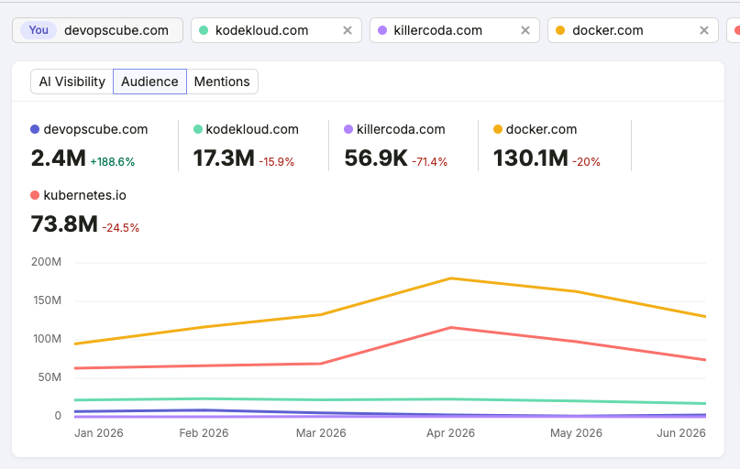
Task: Click the docker.com domain chip
Action: tap(633, 30)
